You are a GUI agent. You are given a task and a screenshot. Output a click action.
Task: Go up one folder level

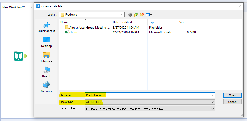(x=136, y=15)
